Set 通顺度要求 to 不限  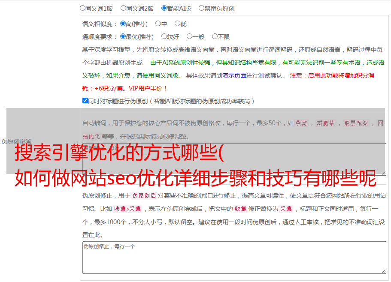(215, 36)
